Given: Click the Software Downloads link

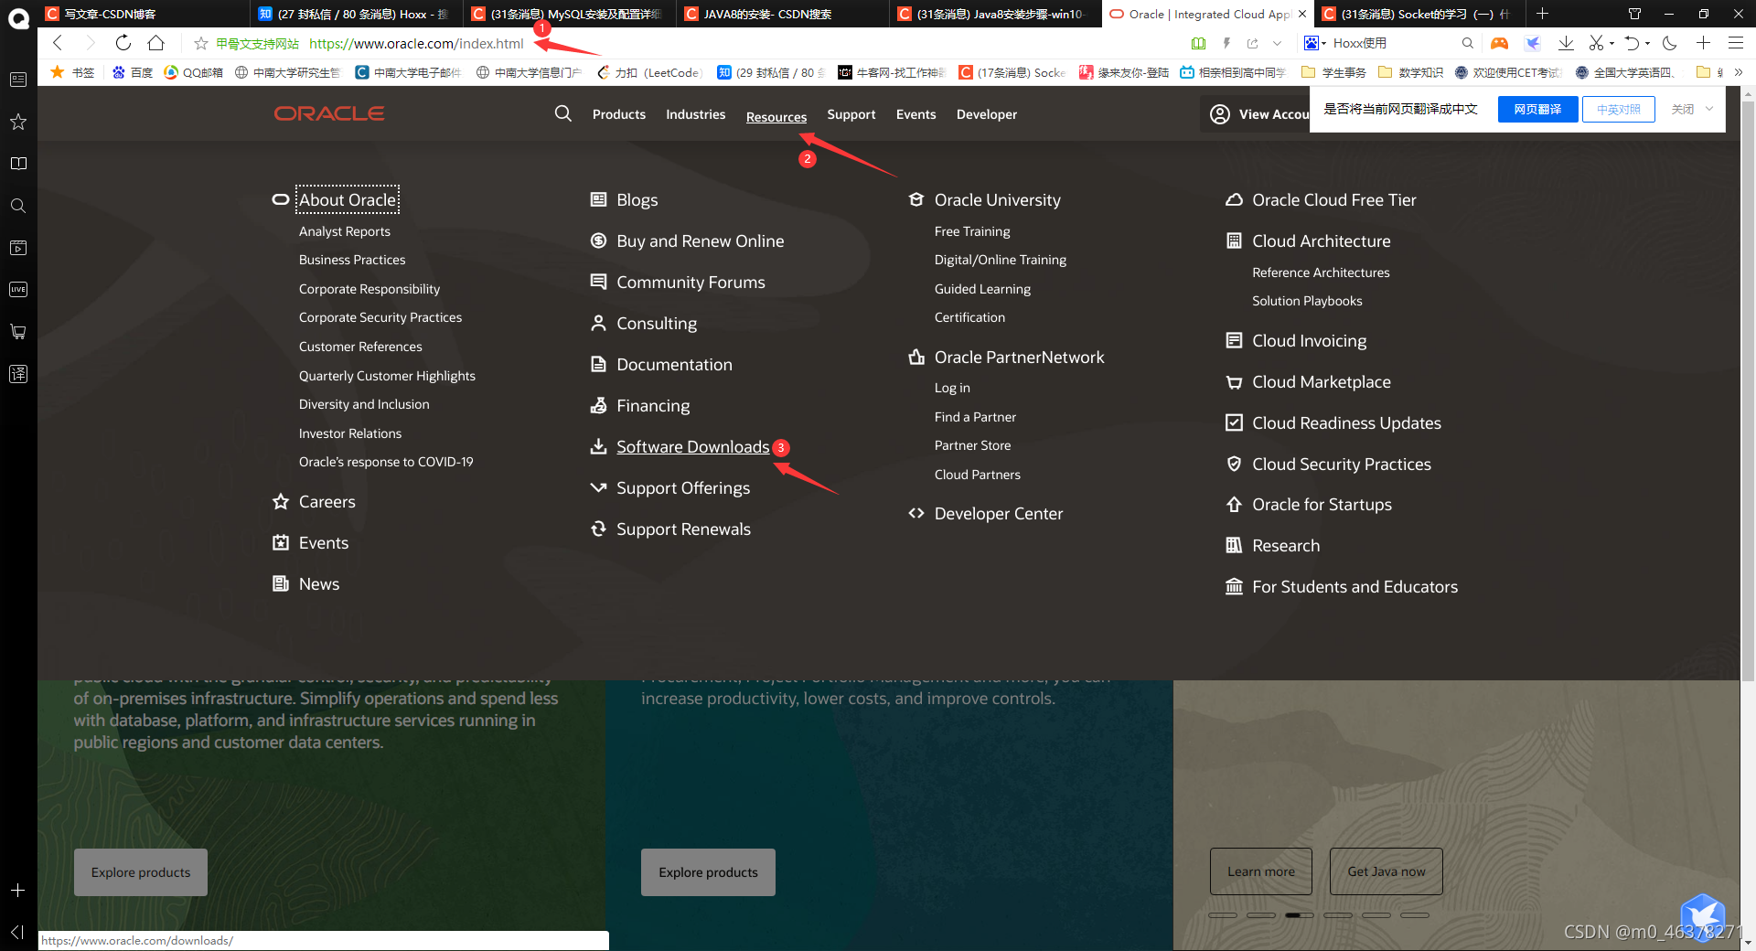Looking at the screenshot, I should point(692,446).
